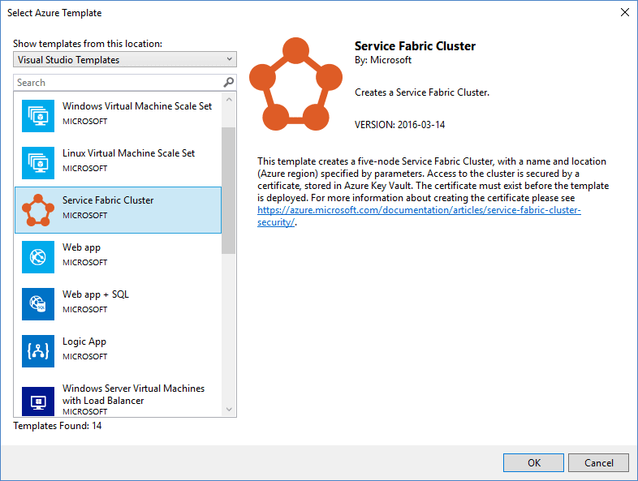
Task: Click the Windows Virtual Machine Scale Set icon
Action: pyautogui.click(x=38, y=116)
